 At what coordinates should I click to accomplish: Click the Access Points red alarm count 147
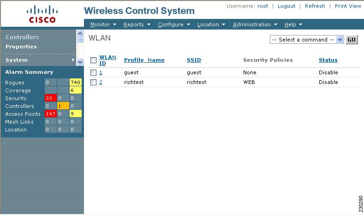(51, 114)
